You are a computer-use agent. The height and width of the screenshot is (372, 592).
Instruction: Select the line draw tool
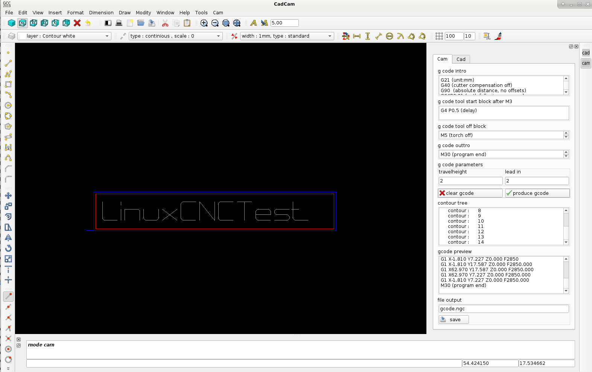[x=8, y=63]
